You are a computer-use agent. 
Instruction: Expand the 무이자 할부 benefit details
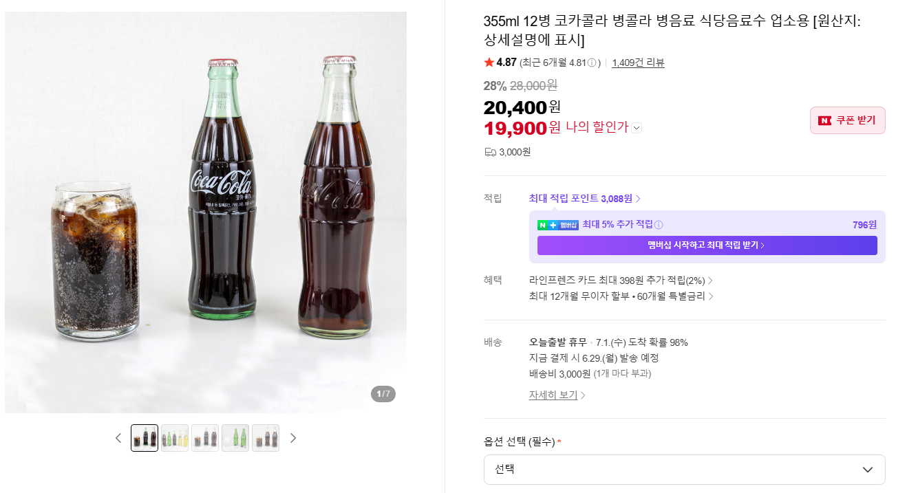pos(621,296)
